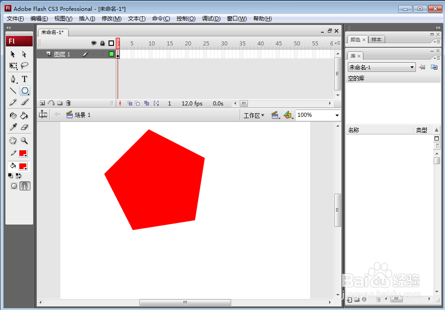445x310 pixels.
Task: Toggle Snap to Objects magnet option
Action: (x=25, y=186)
